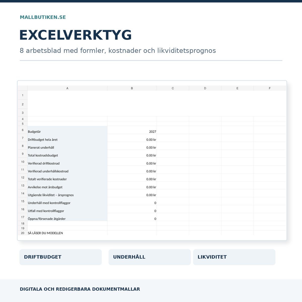Click the 2027 value cell

point(132,130)
